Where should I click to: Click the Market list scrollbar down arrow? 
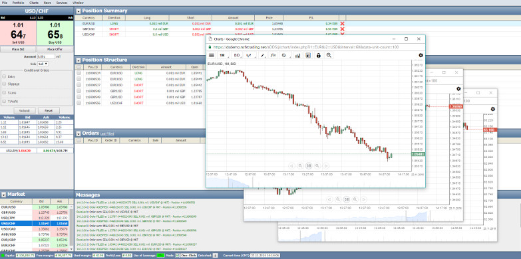[x=71, y=248]
